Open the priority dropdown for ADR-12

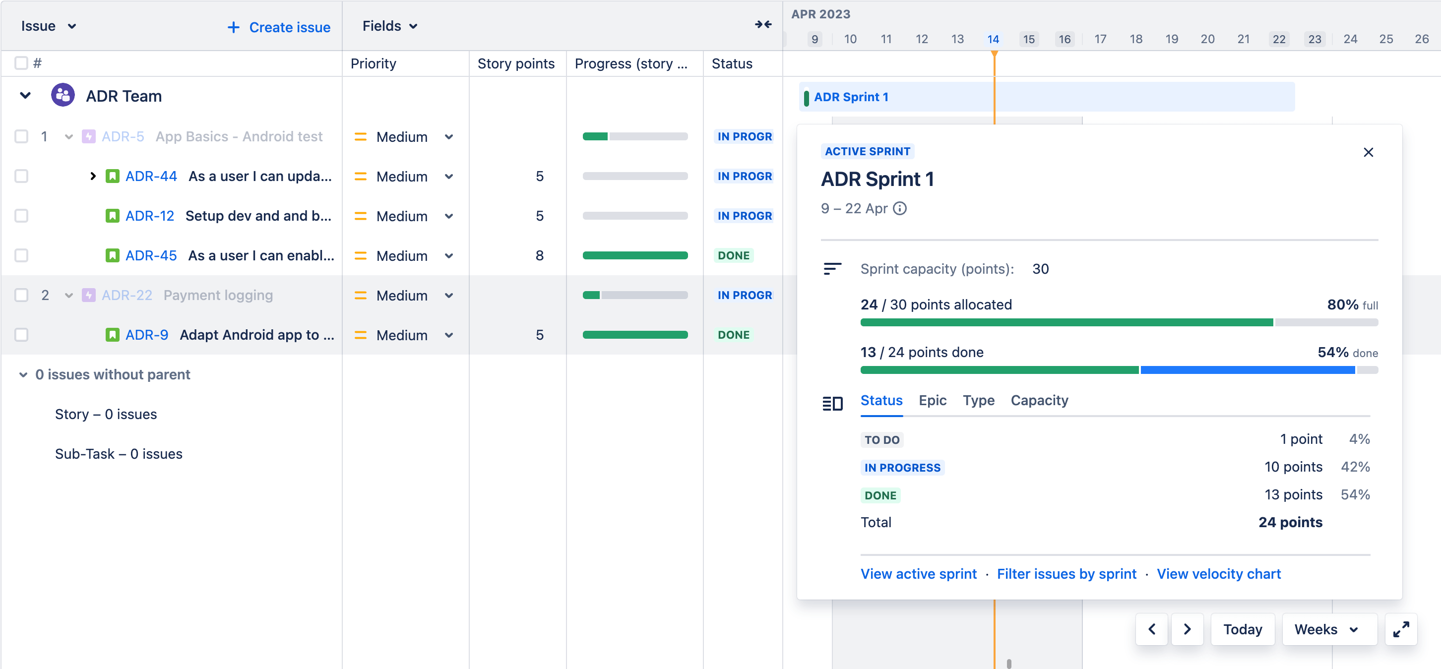[449, 216]
